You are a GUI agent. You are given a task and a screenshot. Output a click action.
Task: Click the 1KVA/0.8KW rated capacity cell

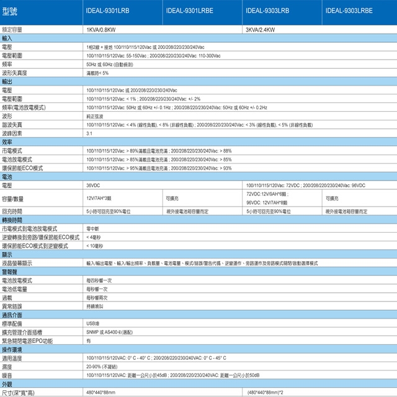[x=102, y=29]
